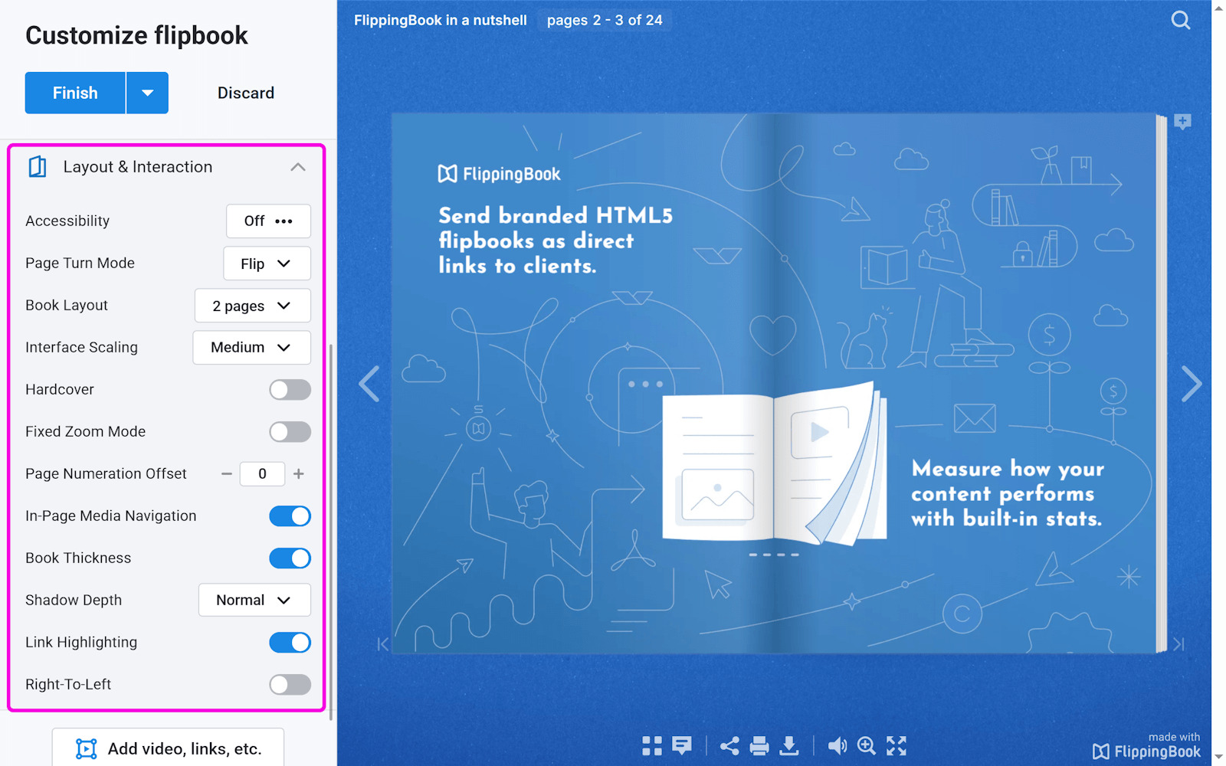Go to the previous page with the left arrow
1226x766 pixels.
tap(369, 384)
